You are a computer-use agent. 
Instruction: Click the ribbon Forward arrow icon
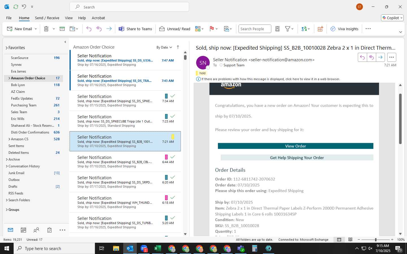coord(109,29)
